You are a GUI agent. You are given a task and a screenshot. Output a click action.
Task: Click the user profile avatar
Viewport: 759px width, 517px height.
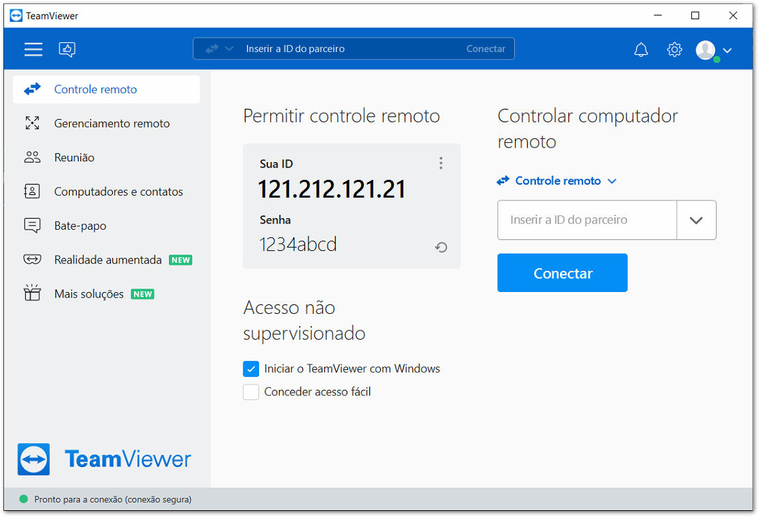tap(706, 50)
